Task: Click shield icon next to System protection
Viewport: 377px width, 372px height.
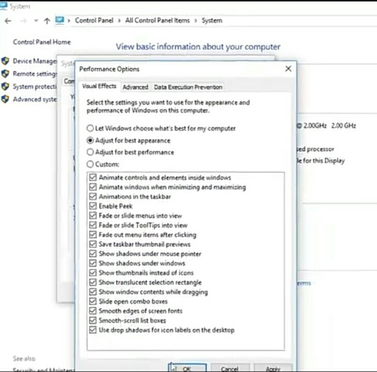Action: [x=5, y=86]
